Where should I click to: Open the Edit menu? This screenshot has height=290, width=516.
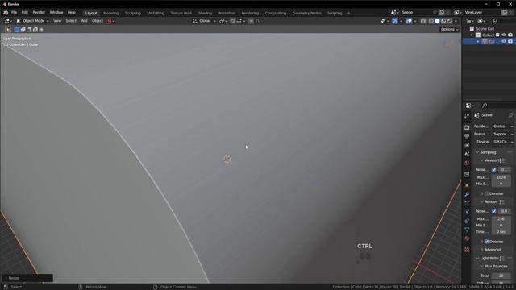(25, 13)
